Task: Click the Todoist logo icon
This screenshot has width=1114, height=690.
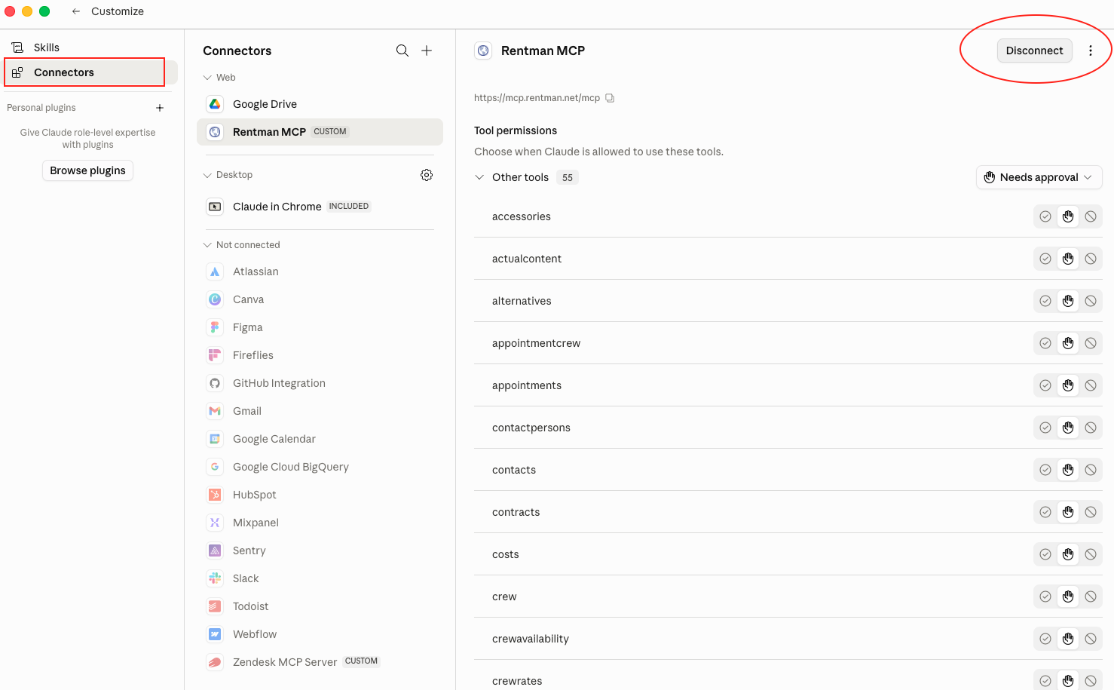Action: coord(215,606)
